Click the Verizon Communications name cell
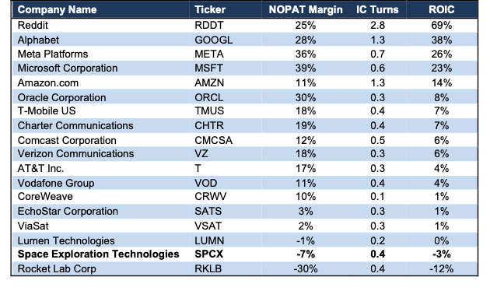This screenshot has height=291, width=490. coord(75,154)
